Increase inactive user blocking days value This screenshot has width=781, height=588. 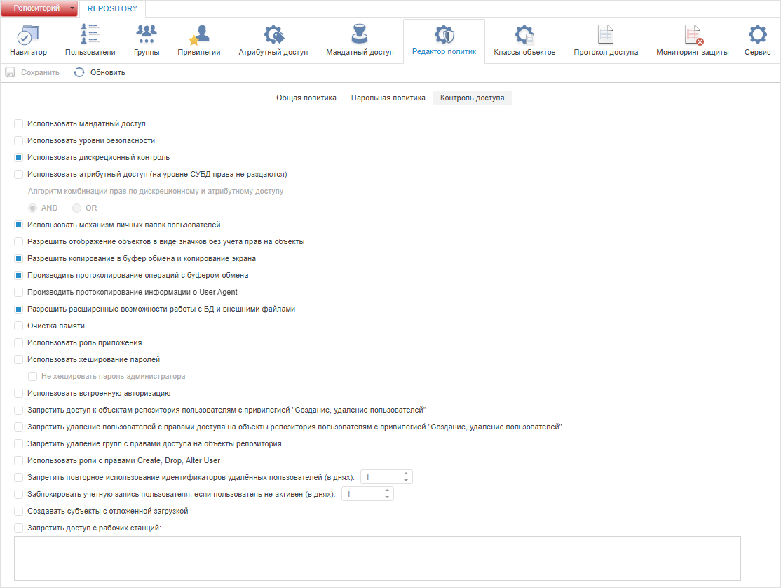(387, 491)
